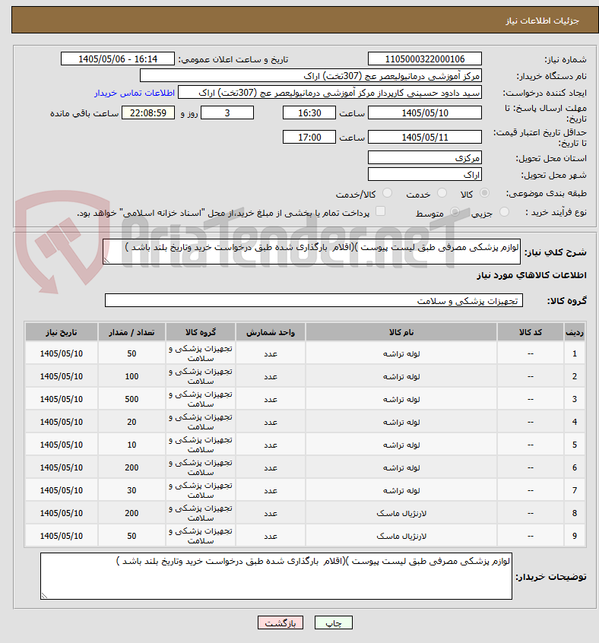Click the شرح کلی نیاز description textarea

click(312, 252)
